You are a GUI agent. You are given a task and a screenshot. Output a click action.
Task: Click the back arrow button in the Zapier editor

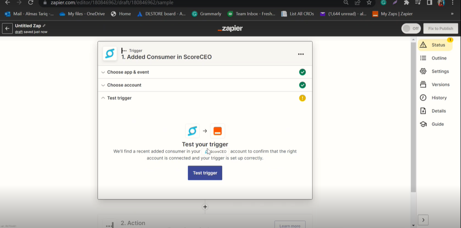[x=7, y=28]
